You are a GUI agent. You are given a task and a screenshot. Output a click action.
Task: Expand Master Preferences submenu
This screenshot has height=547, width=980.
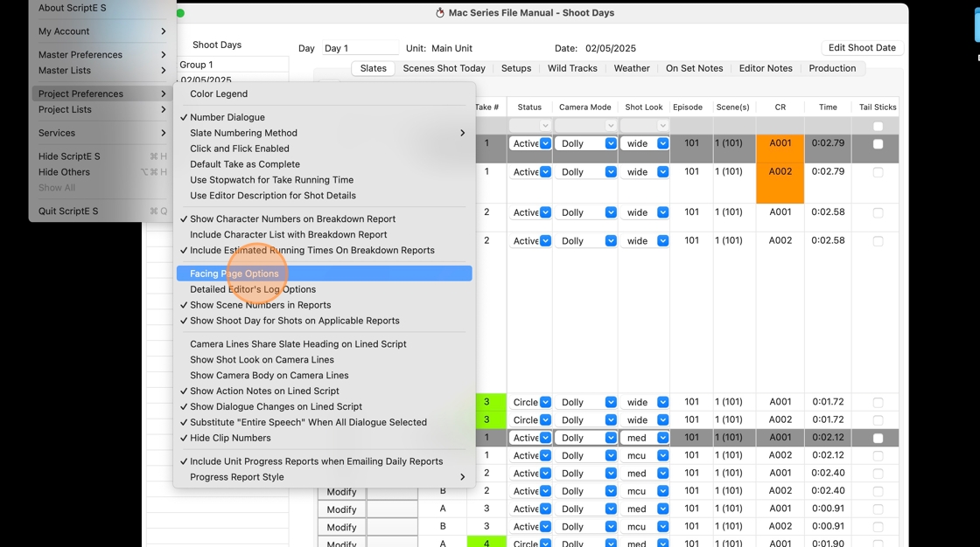[x=101, y=55]
